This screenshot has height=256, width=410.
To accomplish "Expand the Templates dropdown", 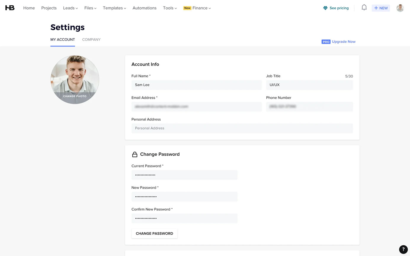I will [x=114, y=8].
